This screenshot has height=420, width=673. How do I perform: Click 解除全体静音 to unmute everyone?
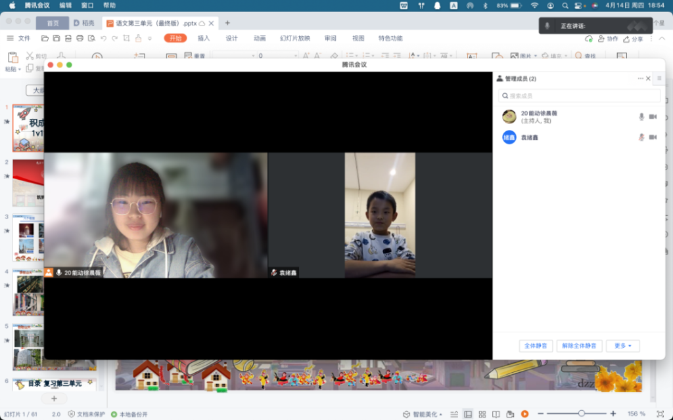[579, 345]
